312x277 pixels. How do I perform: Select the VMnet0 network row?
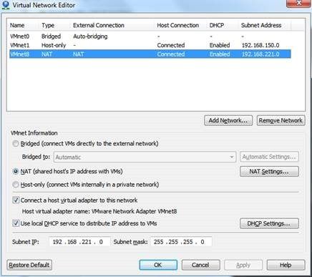click(150, 37)
